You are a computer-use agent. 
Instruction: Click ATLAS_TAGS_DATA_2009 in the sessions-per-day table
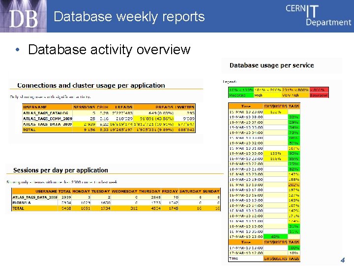click(35, 197)
